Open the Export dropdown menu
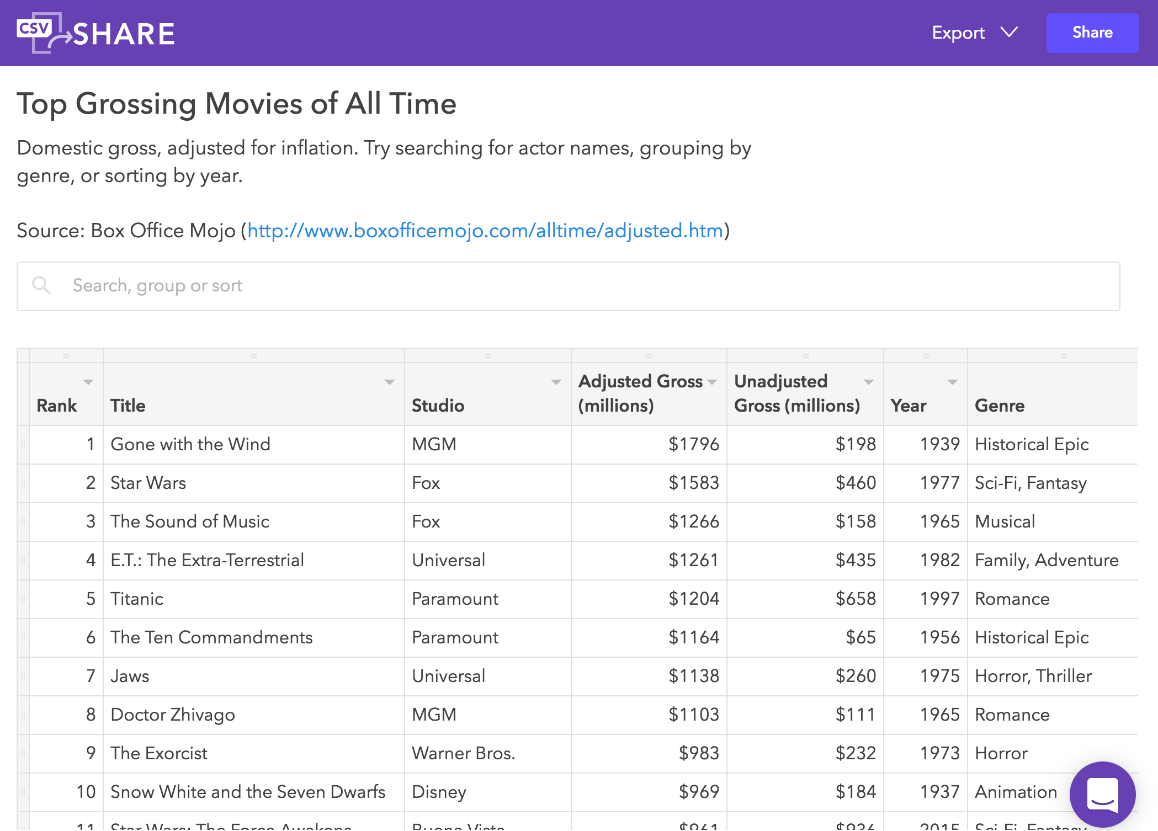 [x=974, y=33]
